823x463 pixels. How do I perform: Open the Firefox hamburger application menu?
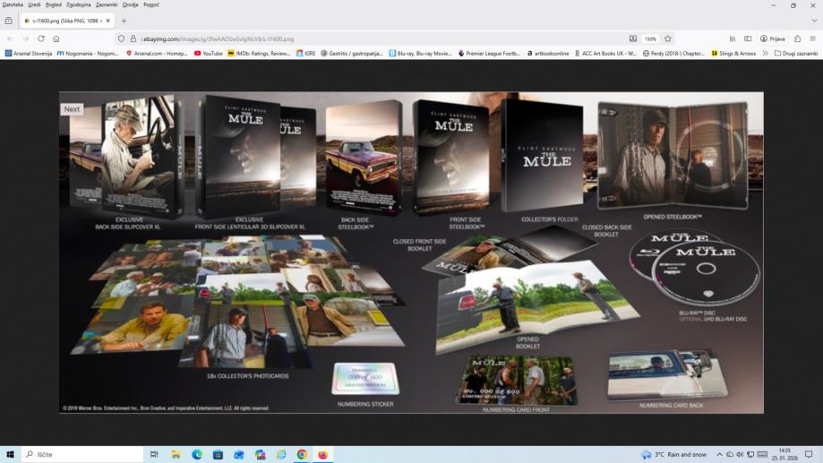812,39
